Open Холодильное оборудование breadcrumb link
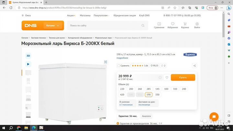Screen dimensions: 233x131 pyautogui.click(x=80, y=38)
